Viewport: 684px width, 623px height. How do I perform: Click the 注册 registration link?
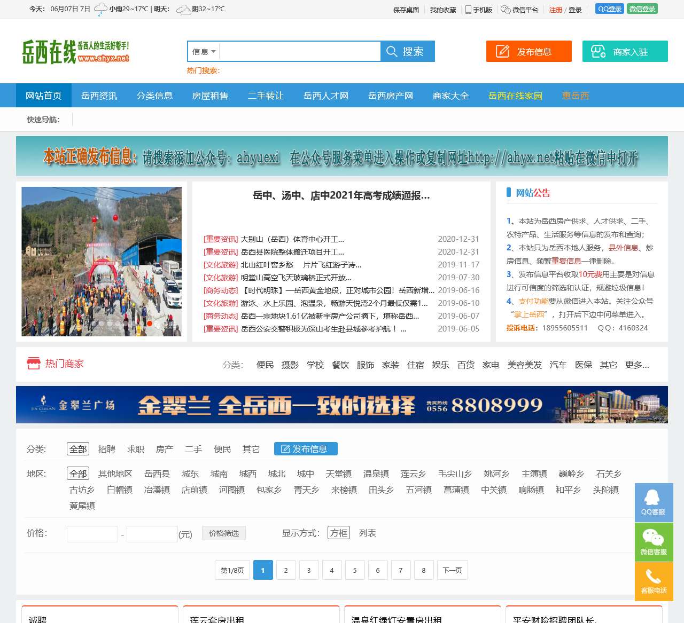555,10
